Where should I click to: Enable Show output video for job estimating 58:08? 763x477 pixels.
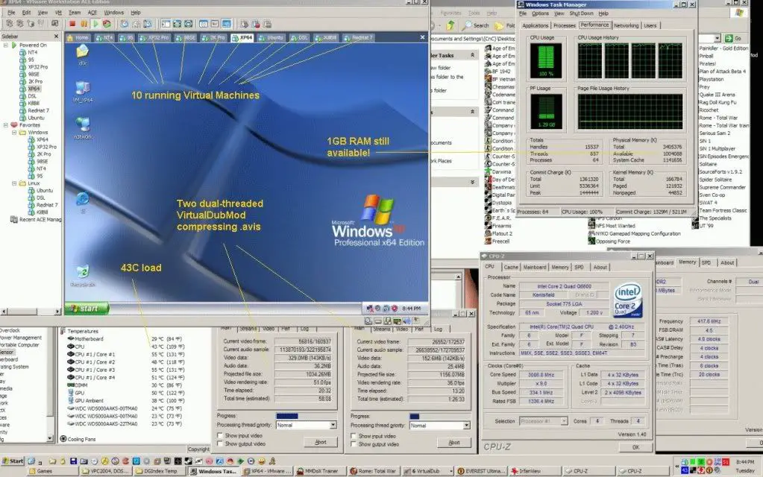click(220, 443)
